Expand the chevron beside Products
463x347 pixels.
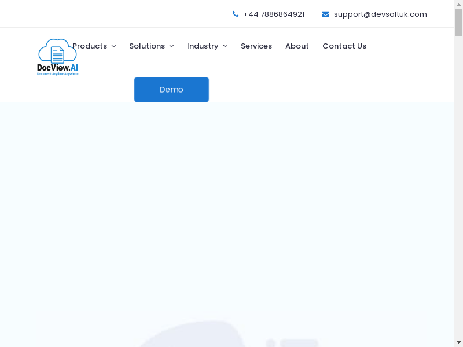coord(114,46)
